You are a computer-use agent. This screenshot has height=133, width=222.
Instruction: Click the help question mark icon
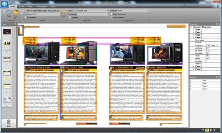218,7
